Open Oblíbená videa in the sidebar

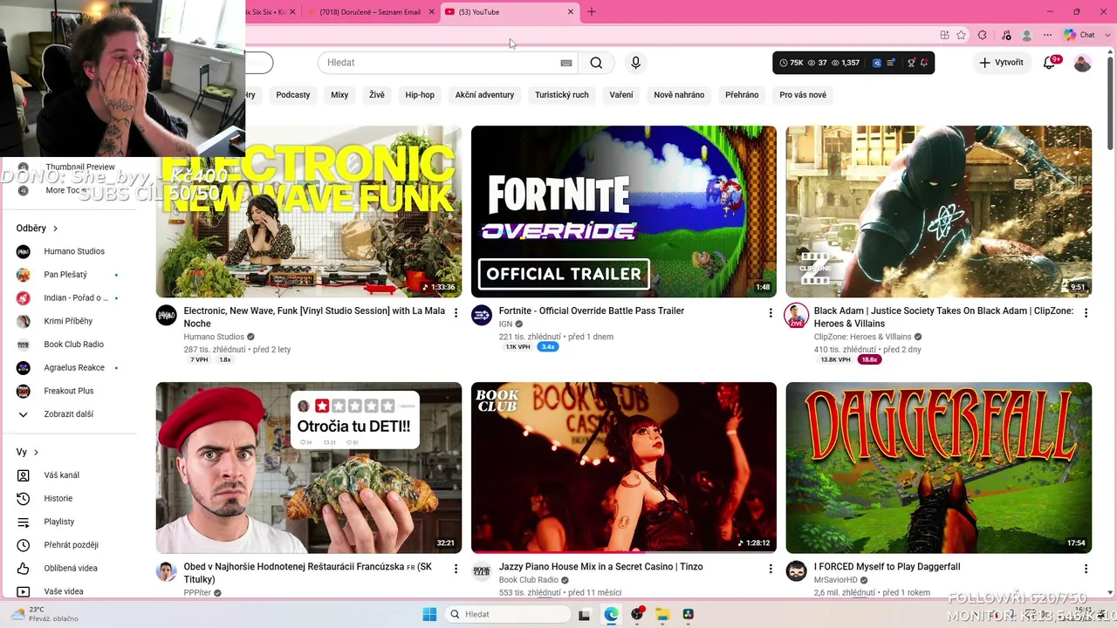(x=70, y=569)
